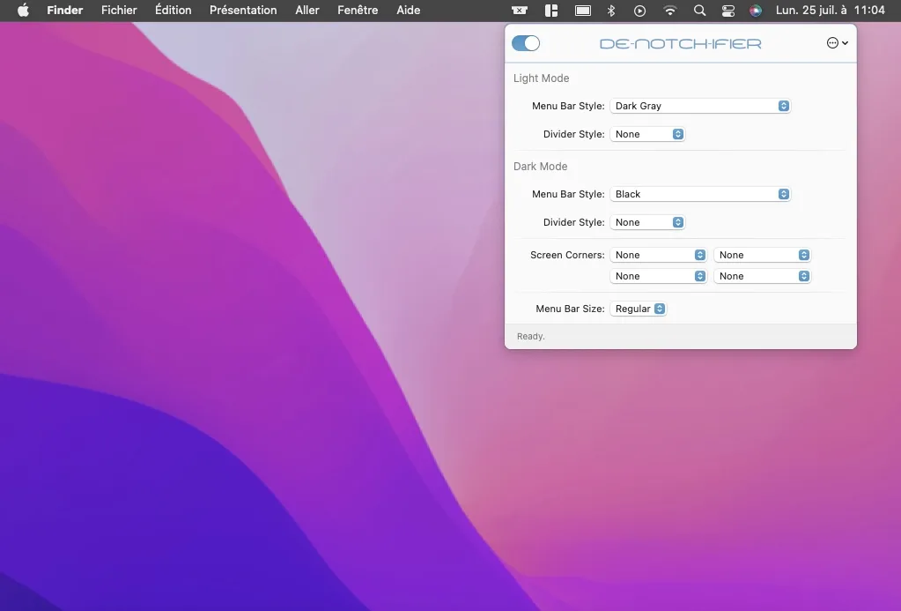Open Dark Mode Menu Bar Style dropdown
This screenshot has width=901, height=611.
700,194
